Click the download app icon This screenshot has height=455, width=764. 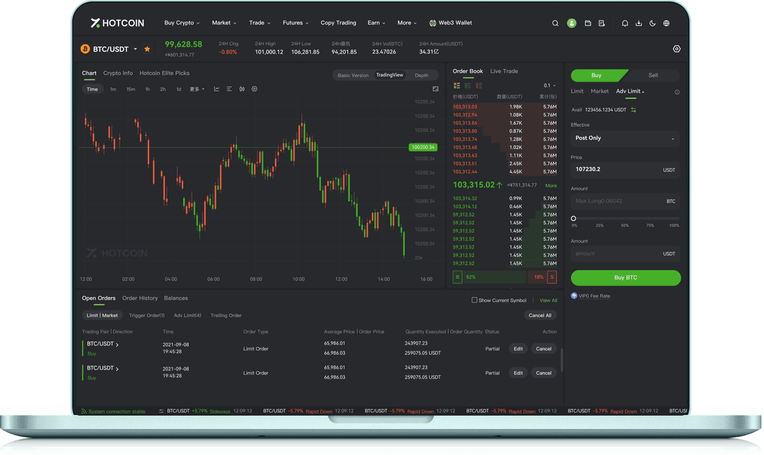tap(639, 23)
